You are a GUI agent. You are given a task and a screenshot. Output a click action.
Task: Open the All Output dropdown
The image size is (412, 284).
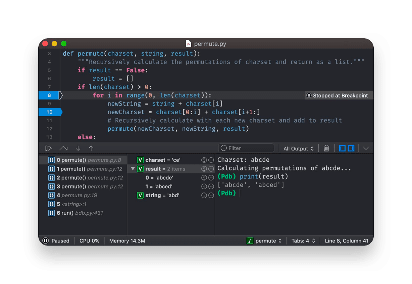(x=298, y=148)
